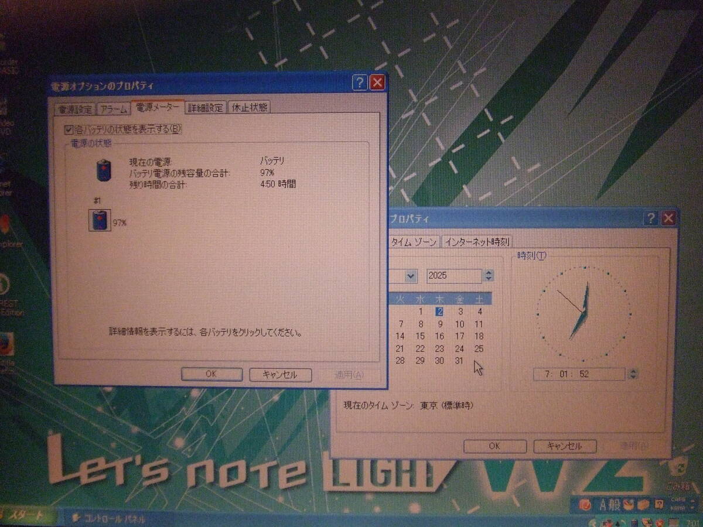Click the taskbar clock showing 7:01
Viewport: 703px width, 527px height.
[x=693, y=522]
